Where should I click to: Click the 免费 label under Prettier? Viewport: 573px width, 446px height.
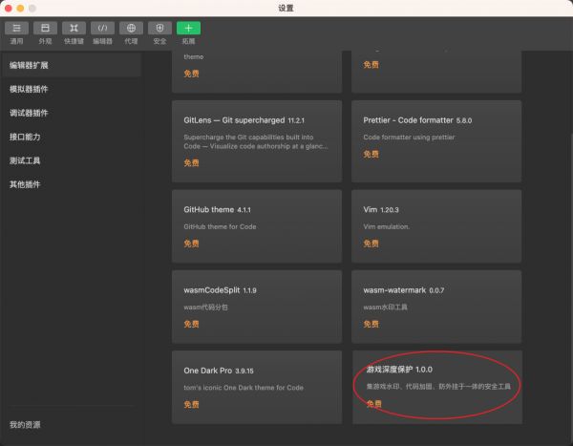371,155
